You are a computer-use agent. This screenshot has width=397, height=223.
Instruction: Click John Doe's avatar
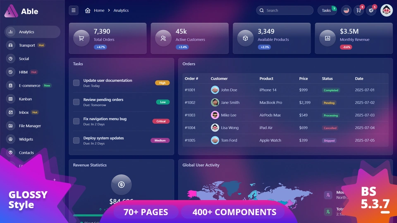215,90
